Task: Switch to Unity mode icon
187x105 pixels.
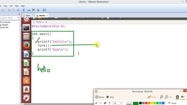Action: 38,10
